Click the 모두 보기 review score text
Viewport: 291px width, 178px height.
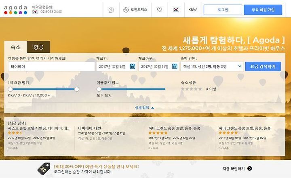tap(104, 95)
